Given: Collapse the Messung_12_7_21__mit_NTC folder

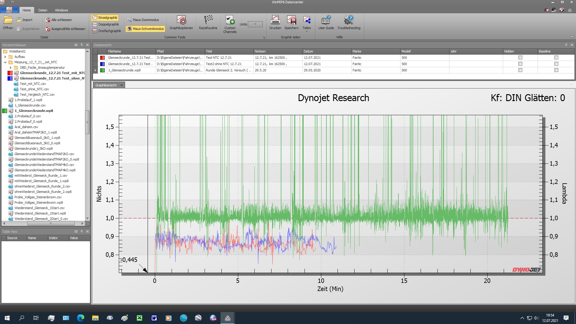Looking at the screenshot, I should tap(5, 62).
